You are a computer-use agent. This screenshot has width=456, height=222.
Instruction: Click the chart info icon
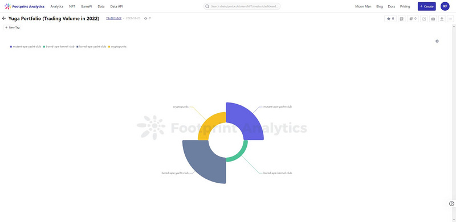(437, 41)
